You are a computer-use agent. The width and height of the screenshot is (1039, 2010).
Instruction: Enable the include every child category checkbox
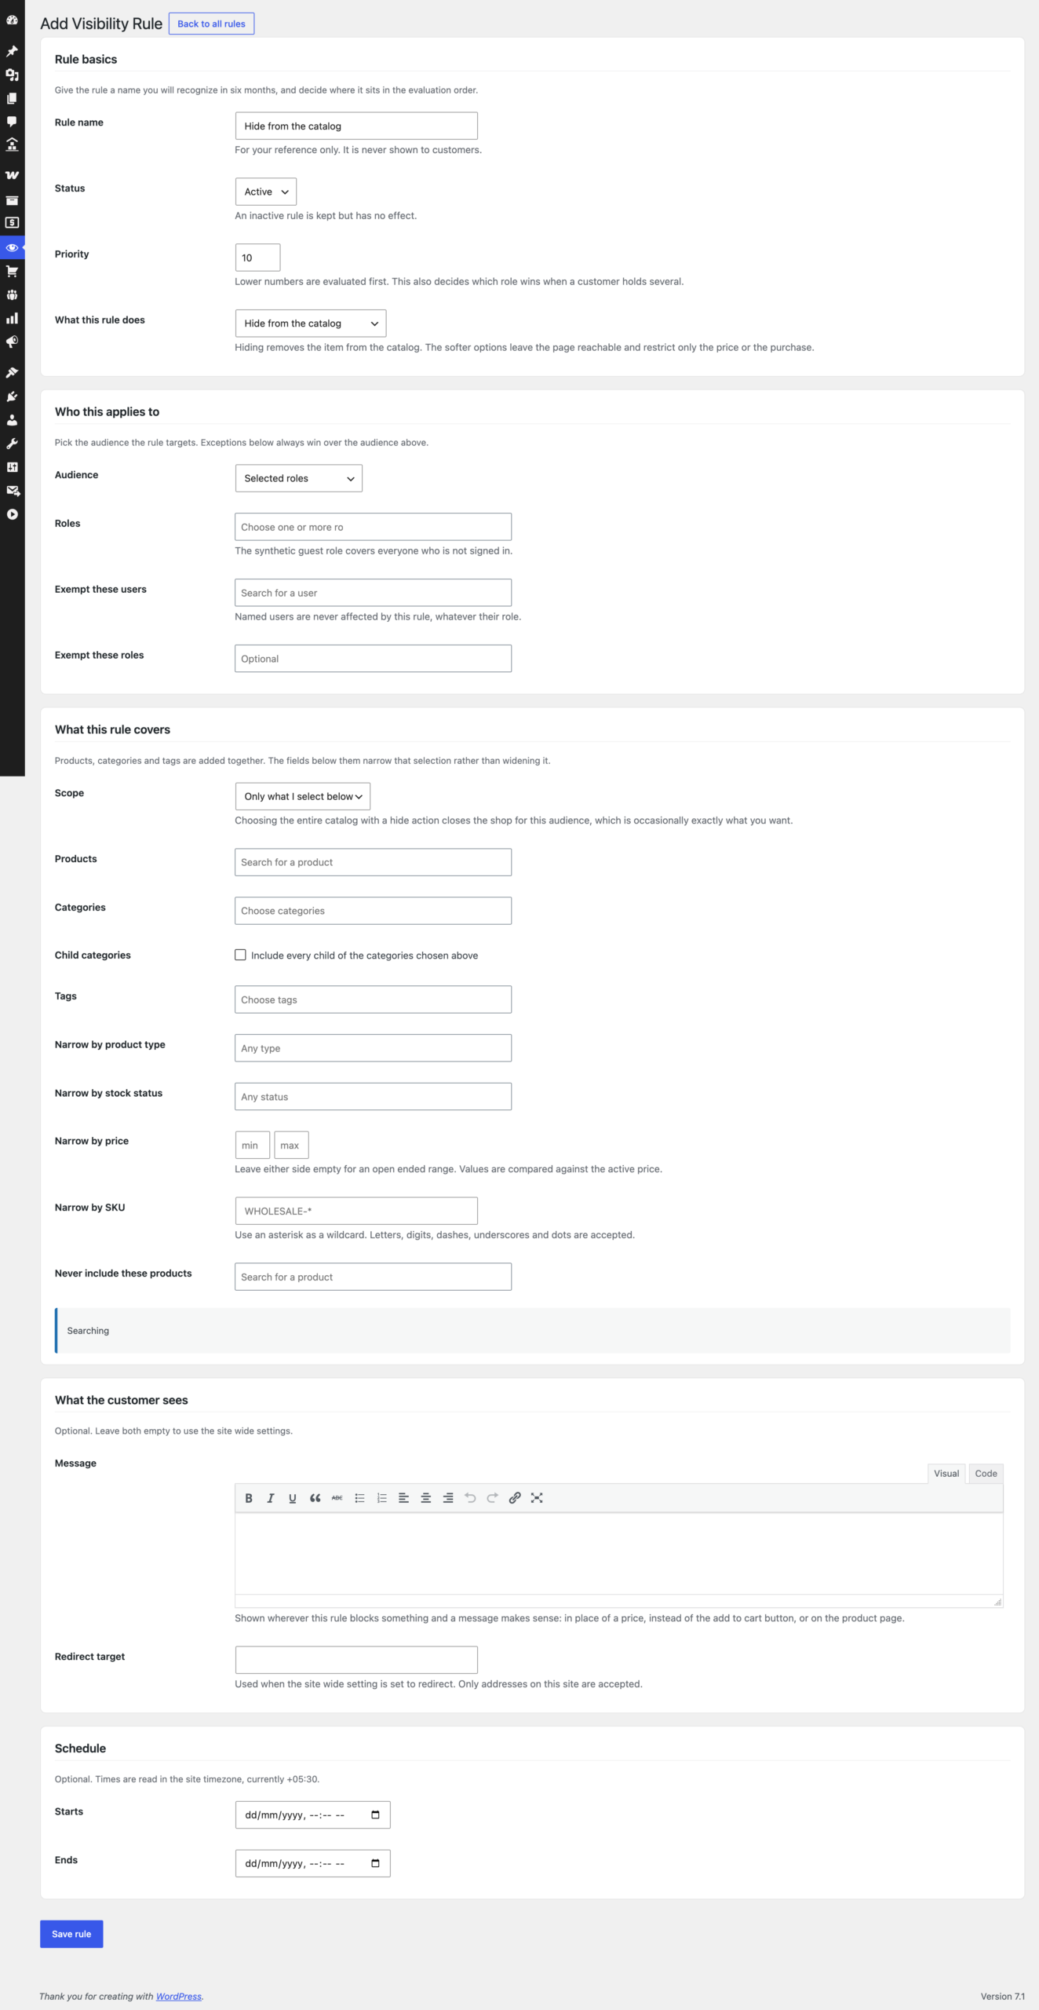click(240, 955)
